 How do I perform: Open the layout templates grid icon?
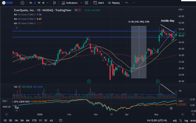(87, 3)
